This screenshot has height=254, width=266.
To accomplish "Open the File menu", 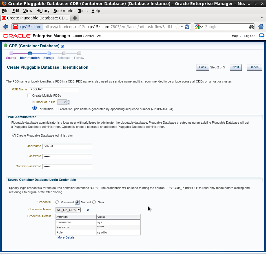I will coord(5,11).
